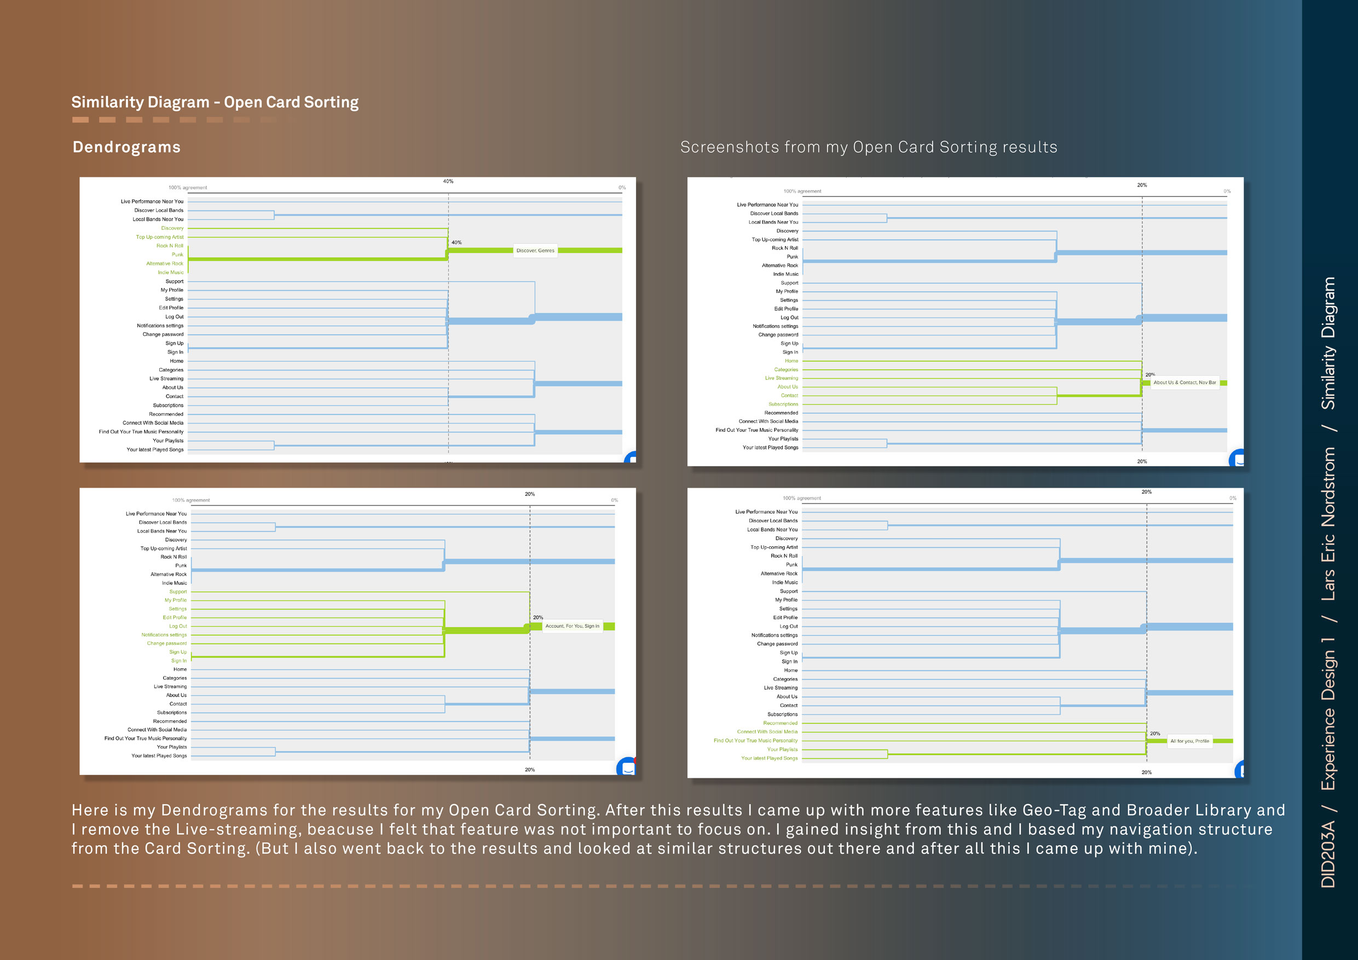Screen dimensions: 1358x960
Task: Click 'Screenshots from my Open Card Sorting results' heading
Action: [868, 147]
